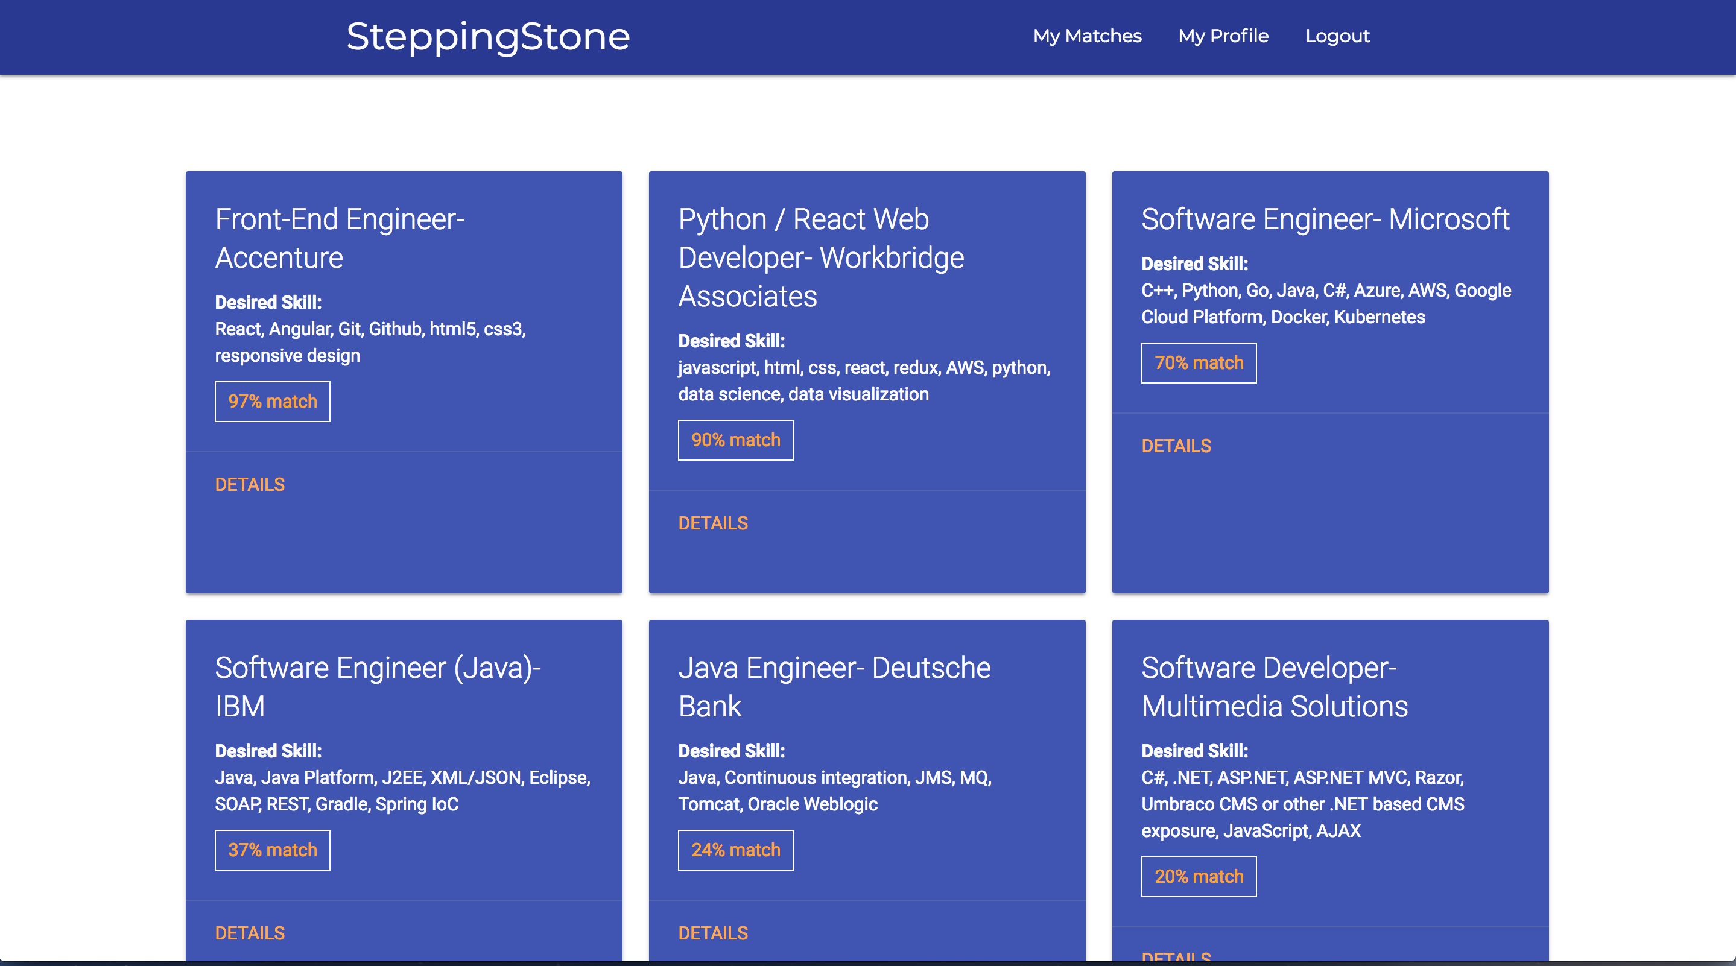The image size is (1736, 966).
Task: Go to My Profile page
Action: (x=1223, y=36)
